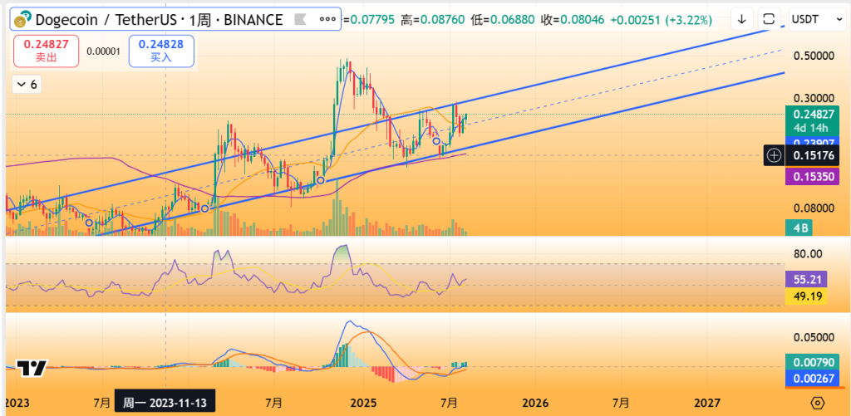
Task: Click the fullscreen frame icon at top right
Action: click(x=768, y=20)
